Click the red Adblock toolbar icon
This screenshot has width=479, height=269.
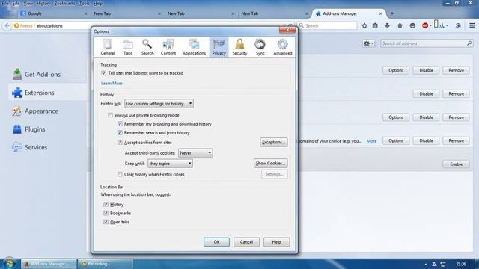click(425, 26)
